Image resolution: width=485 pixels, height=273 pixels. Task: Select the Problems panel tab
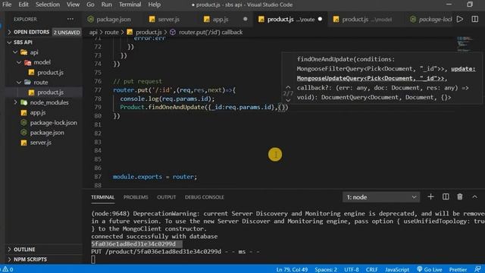click(136, 197)
